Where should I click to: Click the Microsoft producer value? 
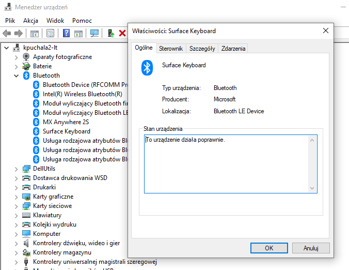click(225, 99)
